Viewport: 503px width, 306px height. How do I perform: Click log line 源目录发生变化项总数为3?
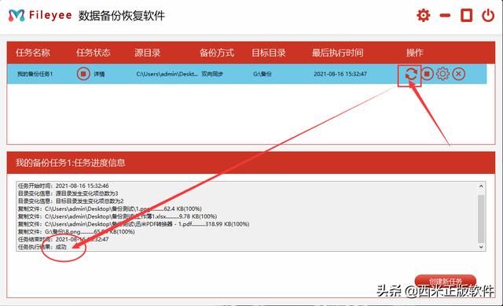(x=68, y=194)
